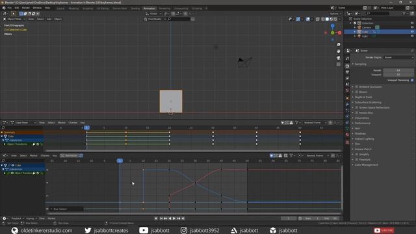This screenshot has height=234, width=416.
Task: Switch to the Animation workspace tab
Action: tap(149, 8)
